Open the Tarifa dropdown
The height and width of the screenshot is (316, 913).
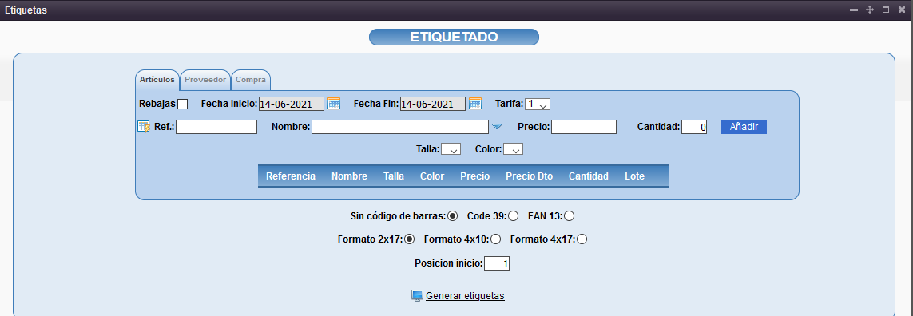pos(538,105)
